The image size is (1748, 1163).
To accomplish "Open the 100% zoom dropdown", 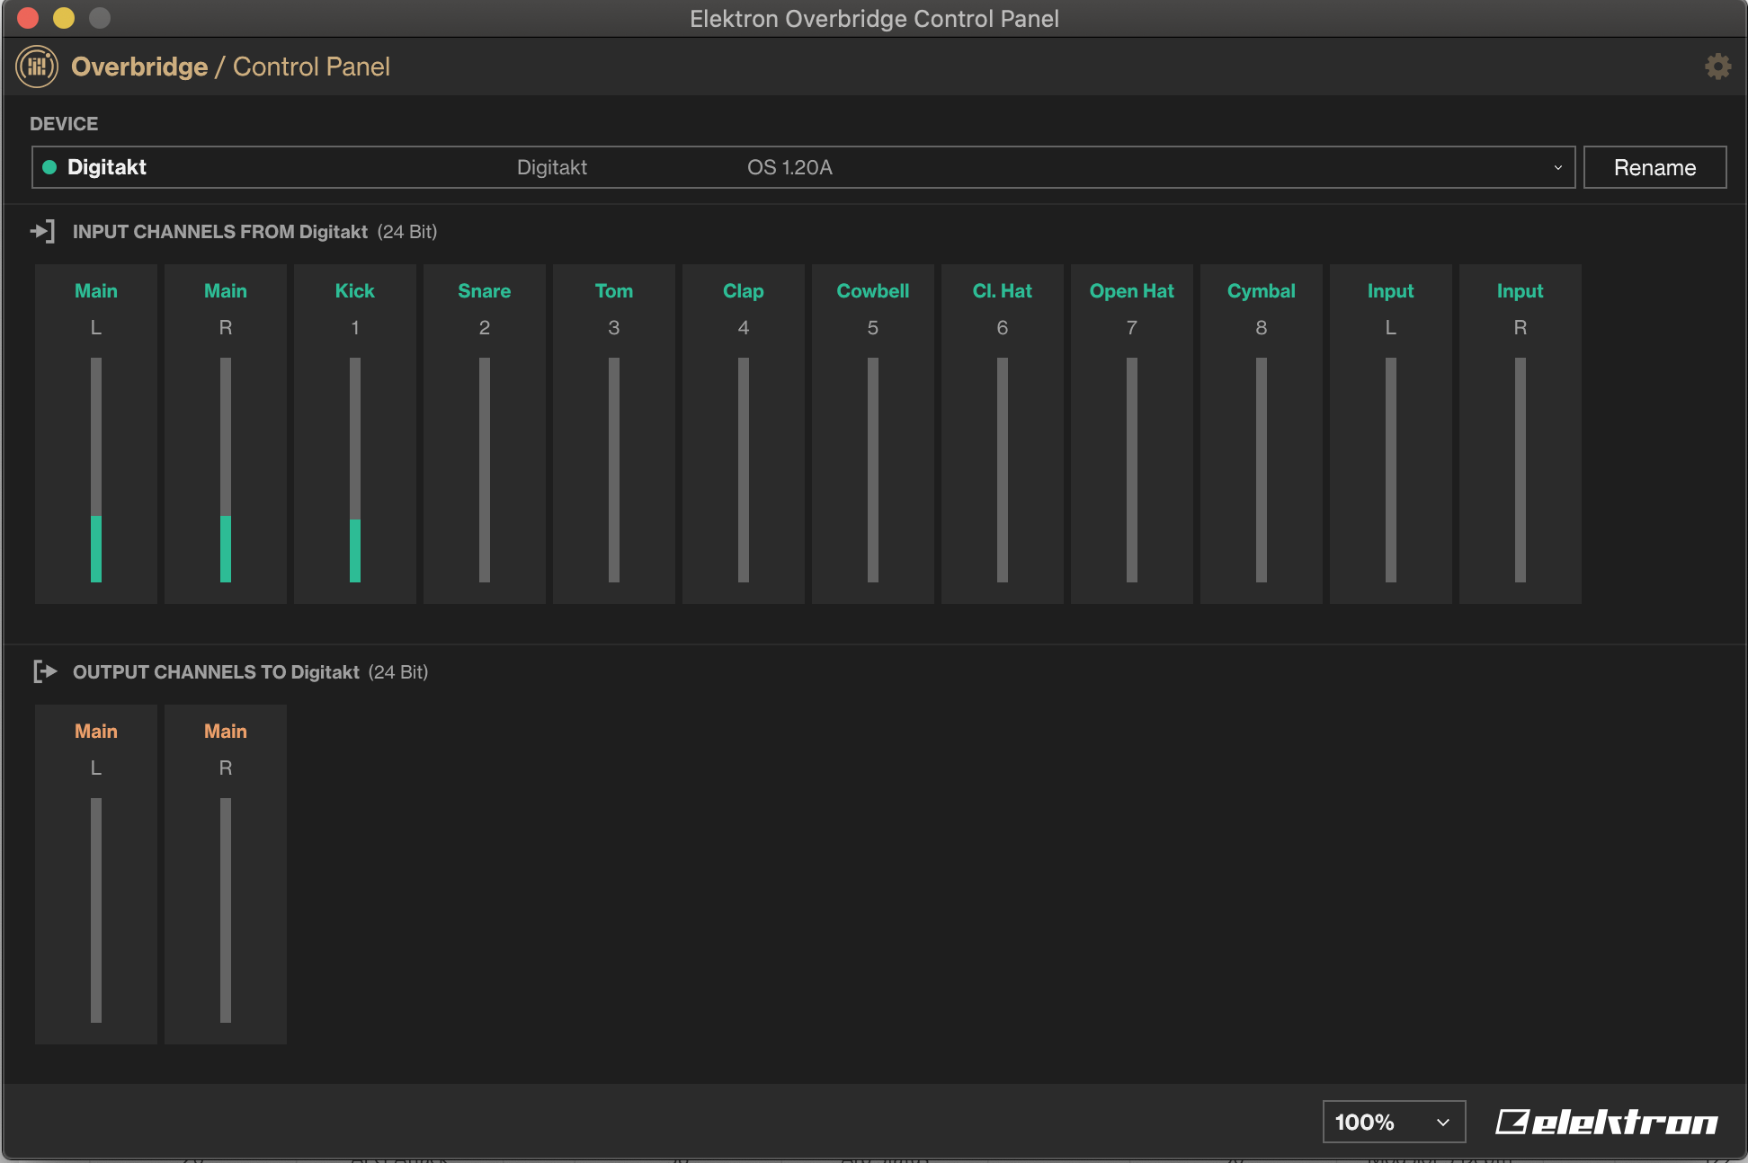I will (1393, 1122).
